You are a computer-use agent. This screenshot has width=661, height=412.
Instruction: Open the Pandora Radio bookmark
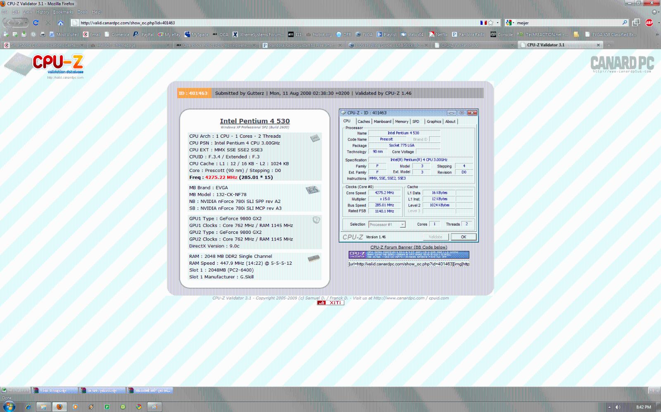(x=468, y=35)
